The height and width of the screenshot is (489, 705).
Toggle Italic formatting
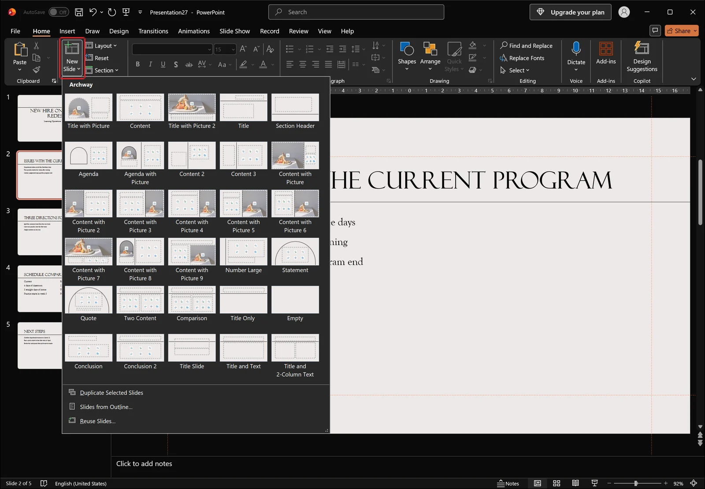pyautogui.click(x=150, y=64)
